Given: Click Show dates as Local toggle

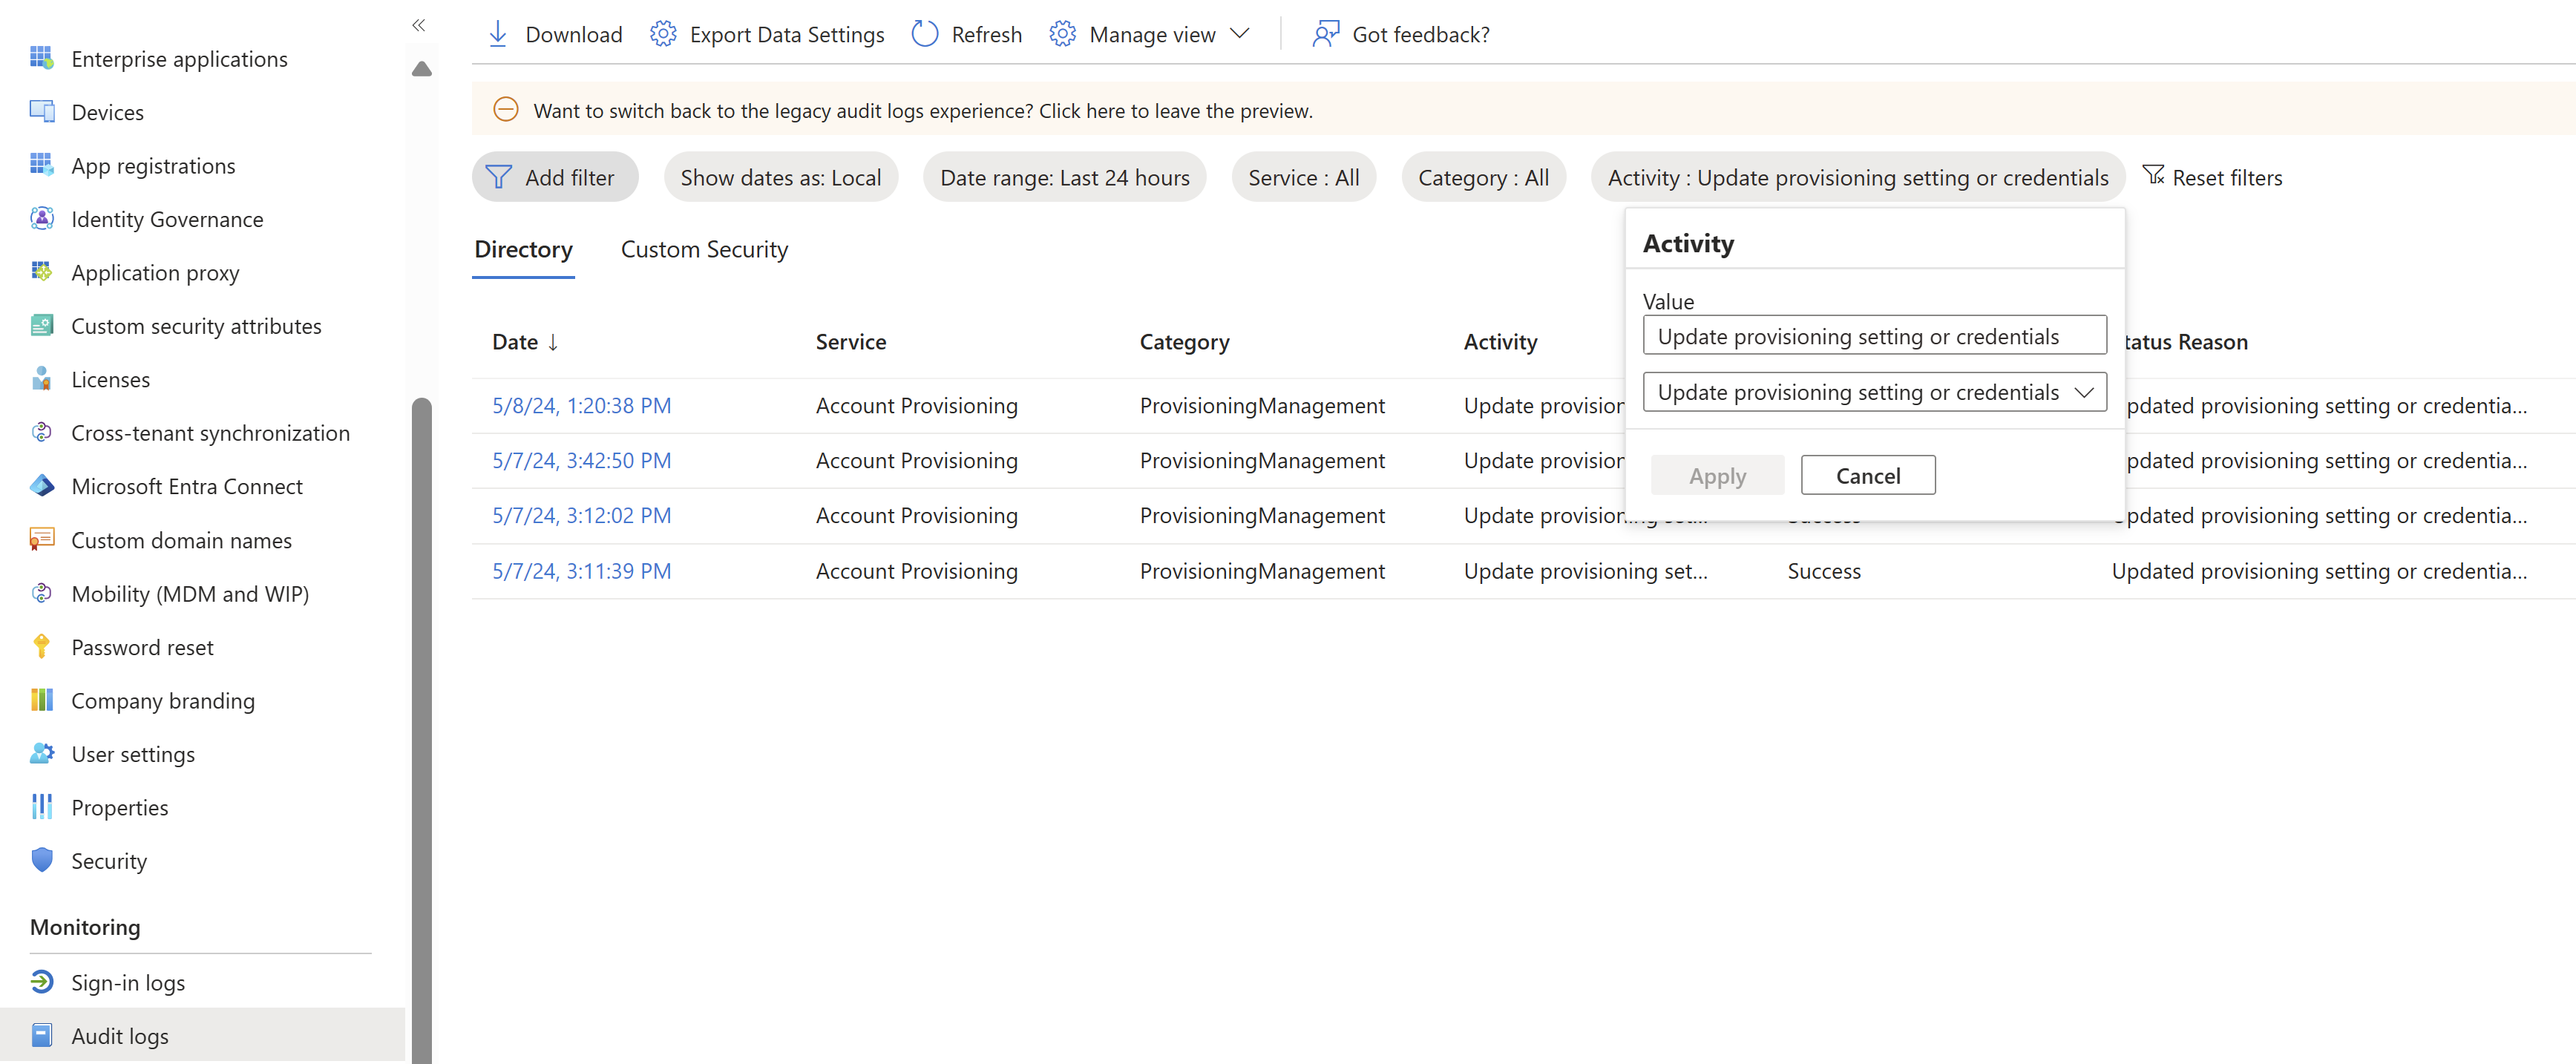Looking at the screenshot, I should 780,177.
